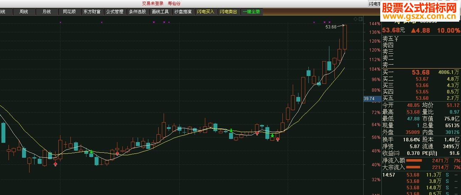Open the 月线 monthly chart tab
The image size is (461, 195).
(x=47, y=12)
